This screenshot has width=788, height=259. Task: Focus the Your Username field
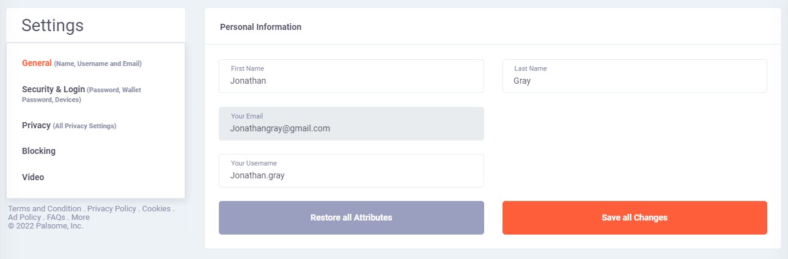[352, 170]
